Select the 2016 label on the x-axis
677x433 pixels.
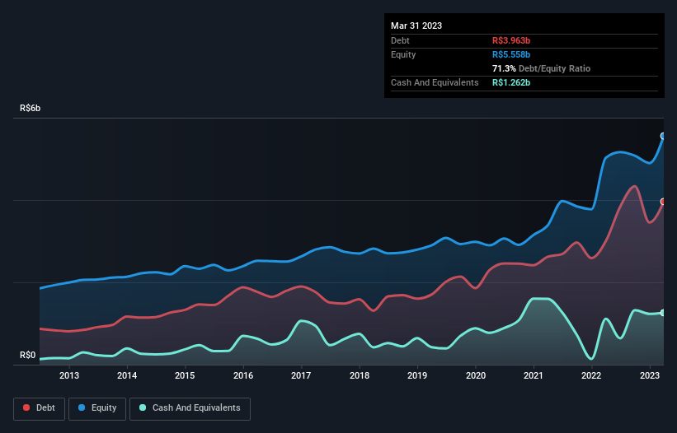click(x=243, y=376)
